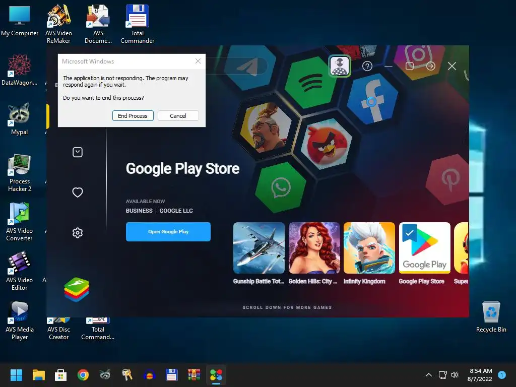The image size is (516, 387).
Task: Open AVS Document Converter desktop shortcut
Action: [x=98, y=24]
